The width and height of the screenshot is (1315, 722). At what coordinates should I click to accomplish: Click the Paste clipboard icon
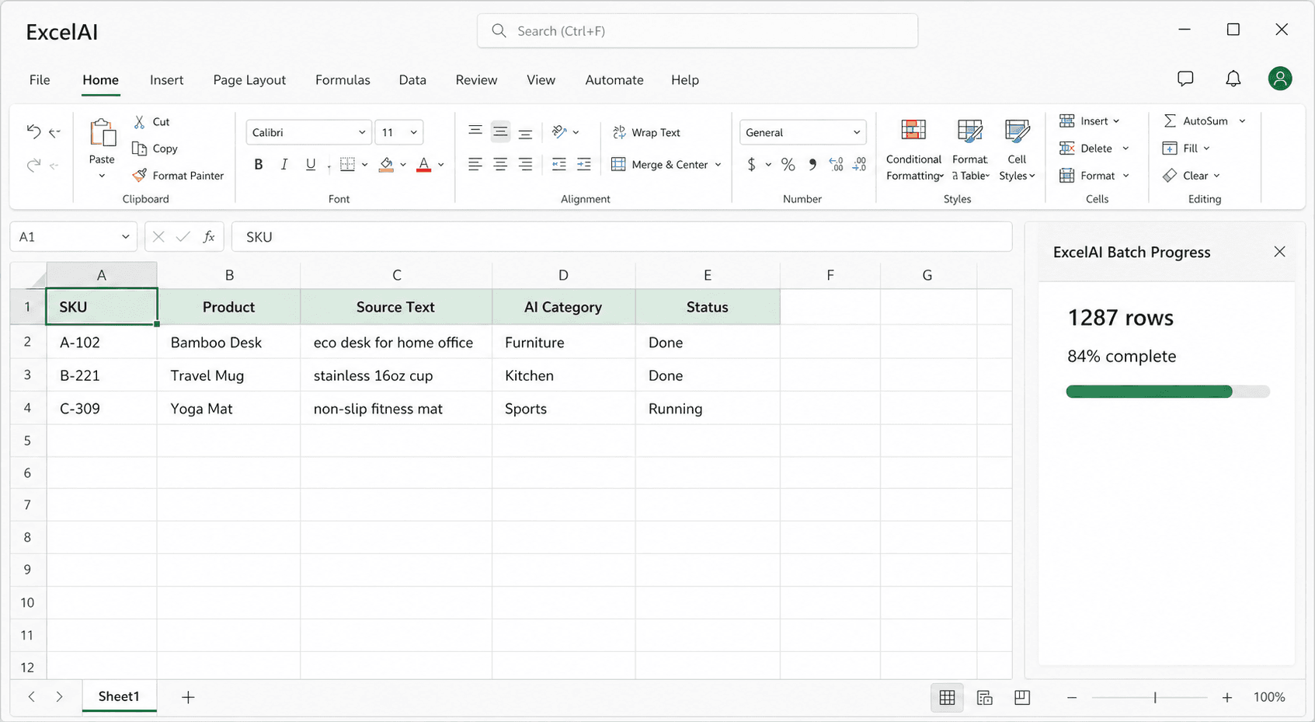[x=102, y=133]
